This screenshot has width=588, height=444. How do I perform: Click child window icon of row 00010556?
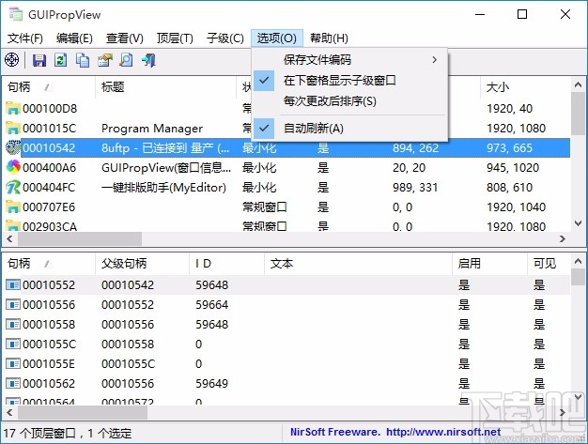coord(13,305)
